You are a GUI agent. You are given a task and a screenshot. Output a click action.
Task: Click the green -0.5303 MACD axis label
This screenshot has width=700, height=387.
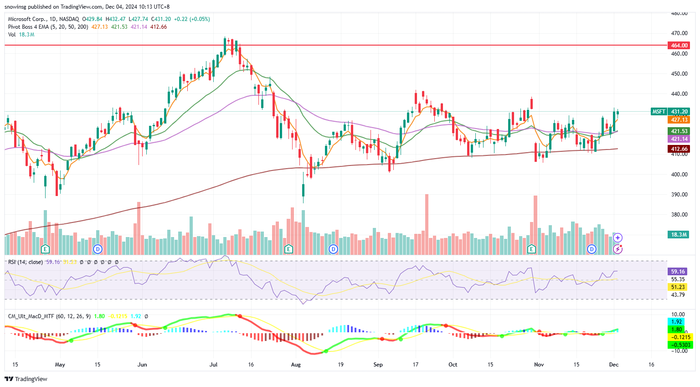pos(680,345)
